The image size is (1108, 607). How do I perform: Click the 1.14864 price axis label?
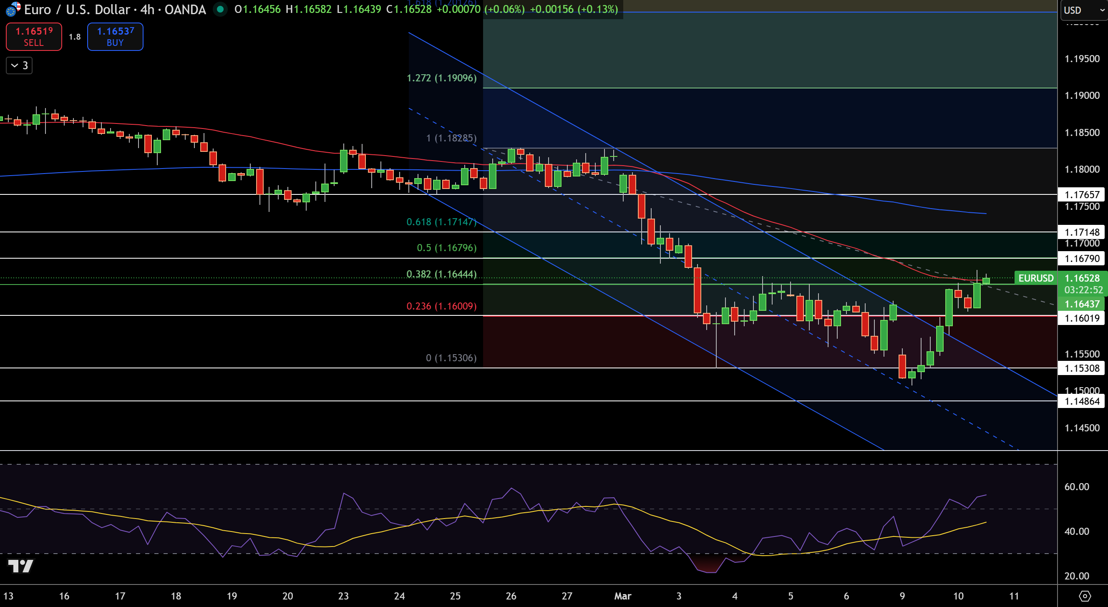(x=1081, y=401)
